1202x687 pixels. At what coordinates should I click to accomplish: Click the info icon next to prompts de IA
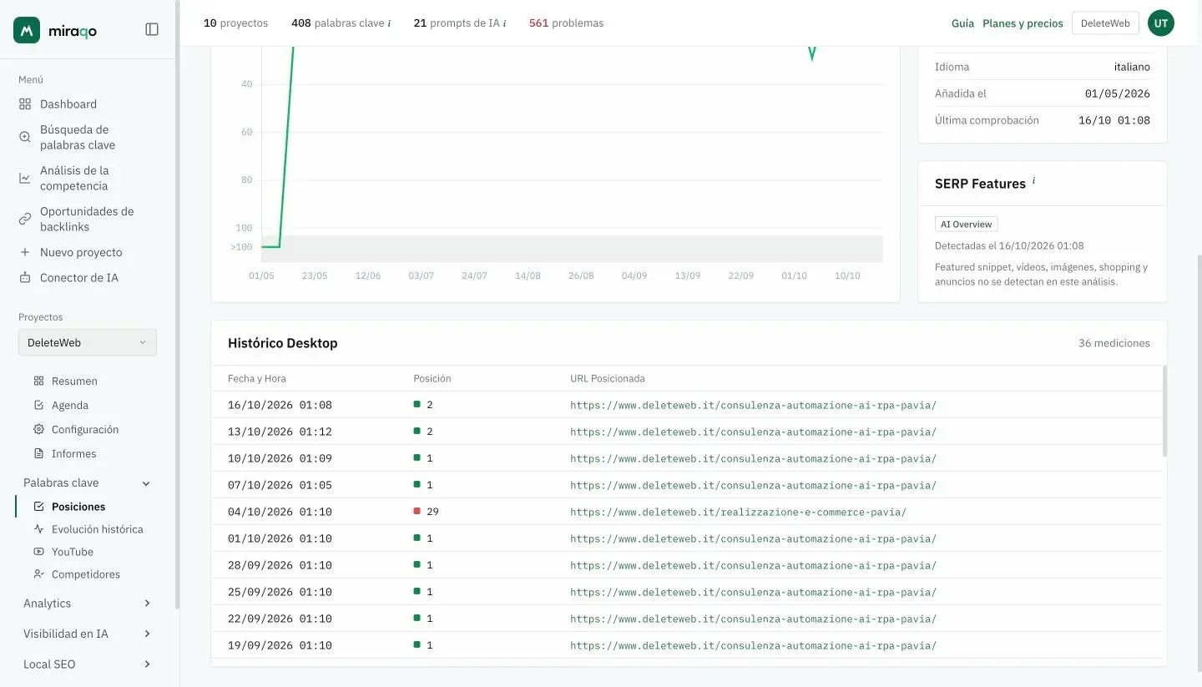(x=504, y=23)
